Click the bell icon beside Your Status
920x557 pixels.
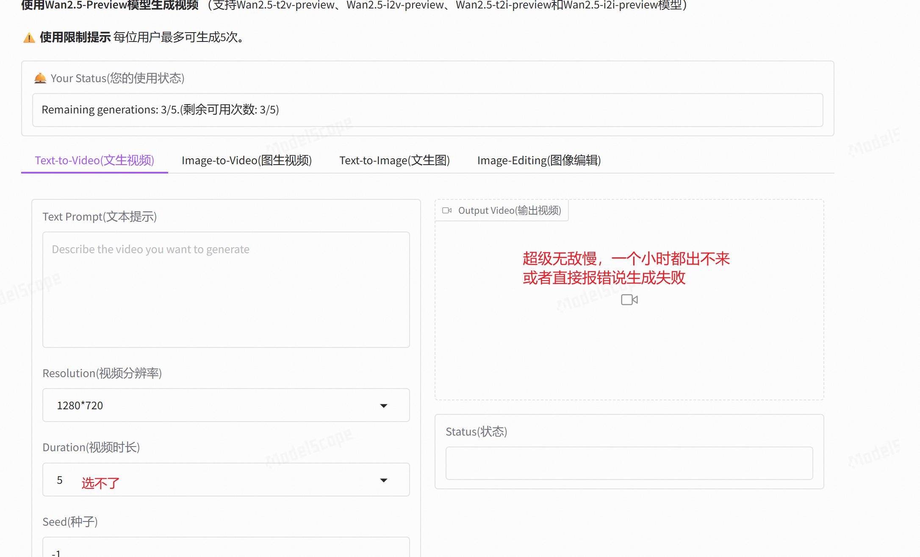(x=40, y=78)
